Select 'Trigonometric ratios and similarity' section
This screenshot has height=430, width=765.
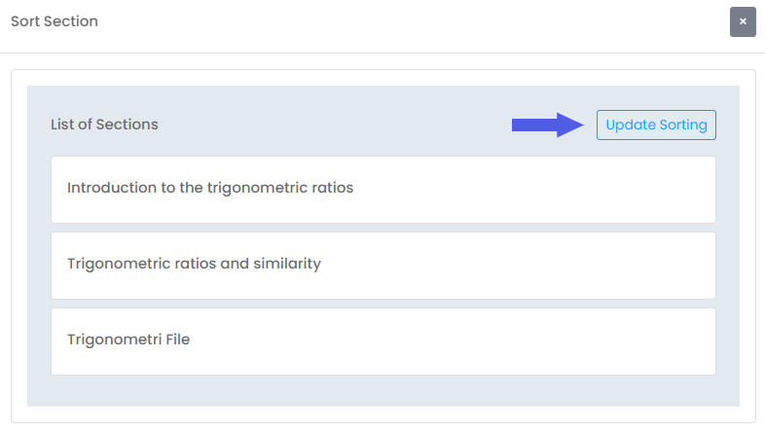pyautogui.click(x=382, y=265)
